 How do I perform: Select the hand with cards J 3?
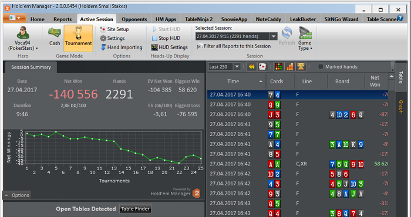click(298, 114)
